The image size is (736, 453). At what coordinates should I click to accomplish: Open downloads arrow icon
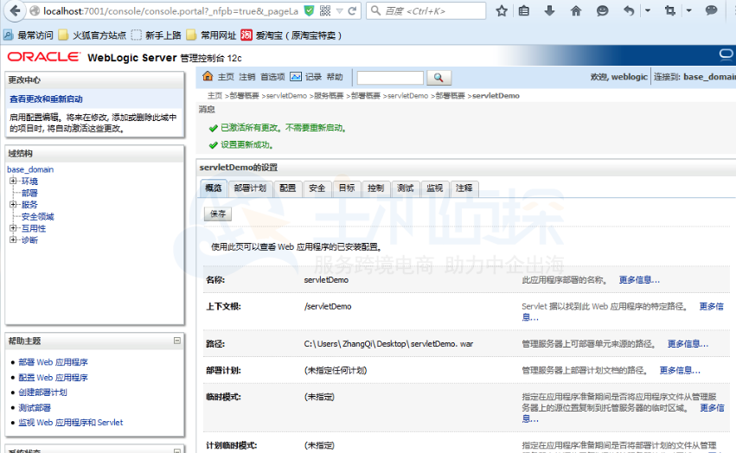click(549, 10)
